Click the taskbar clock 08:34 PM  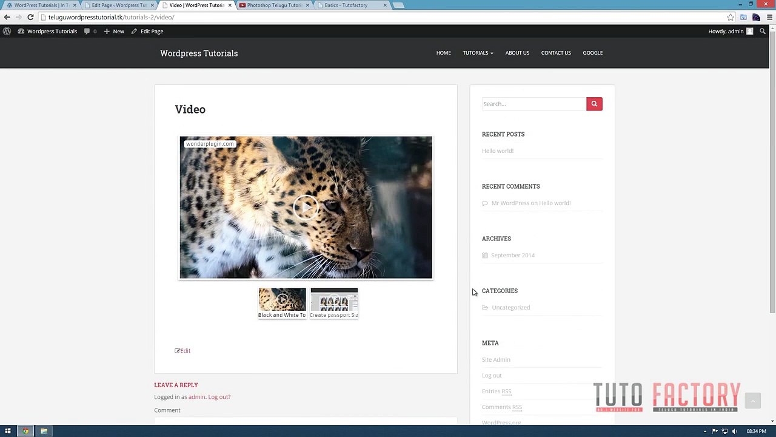pyautogui.click(x=757, y=431)
